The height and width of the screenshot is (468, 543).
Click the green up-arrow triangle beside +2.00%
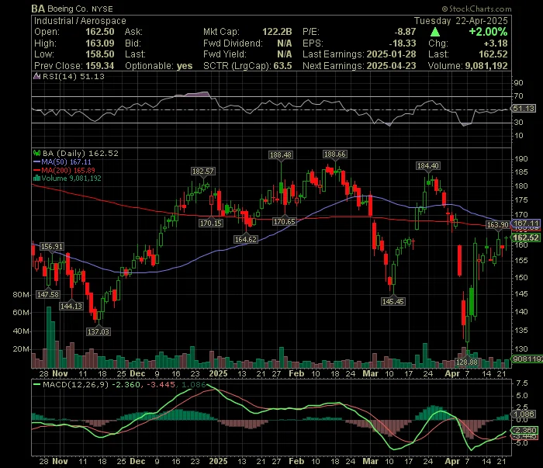(x=435, y=33)
